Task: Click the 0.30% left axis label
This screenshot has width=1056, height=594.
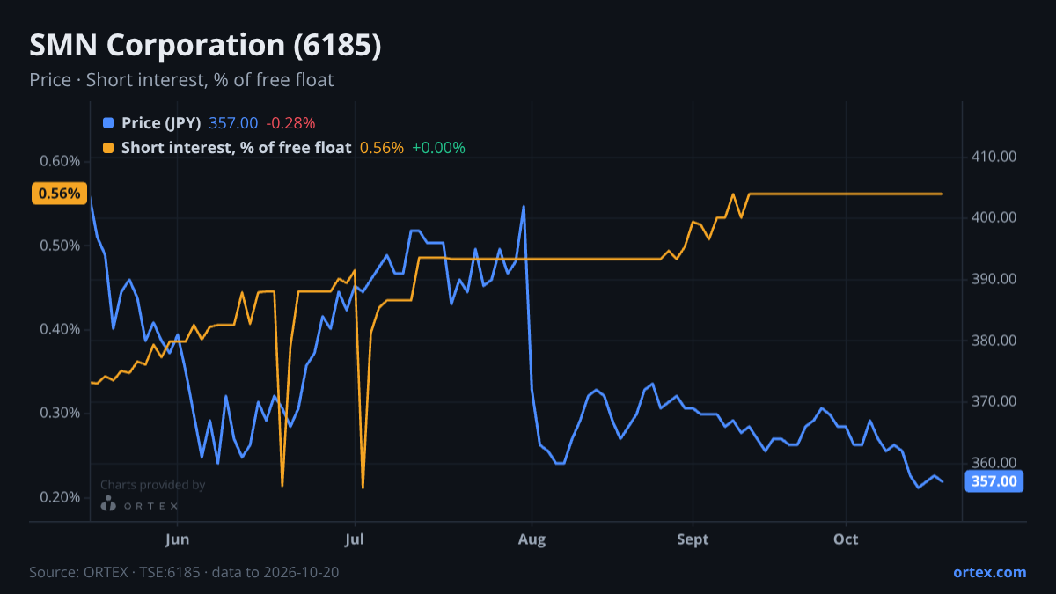Action: pyautogui.click(x=61, y=413)
